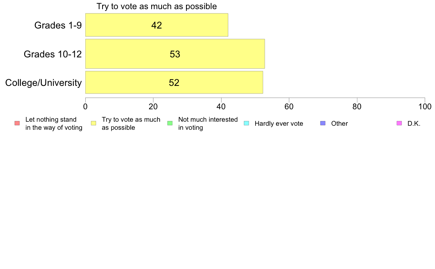Click the value label 53
435x269 pixels.
(175, 54)
